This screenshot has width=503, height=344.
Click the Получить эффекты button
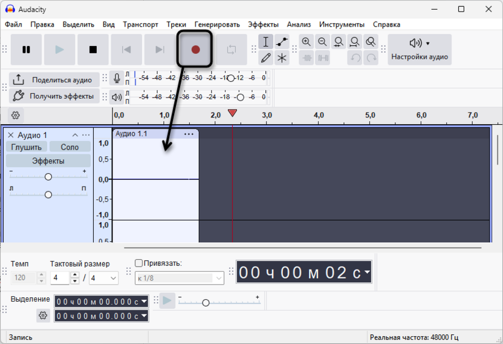point(54,96)
